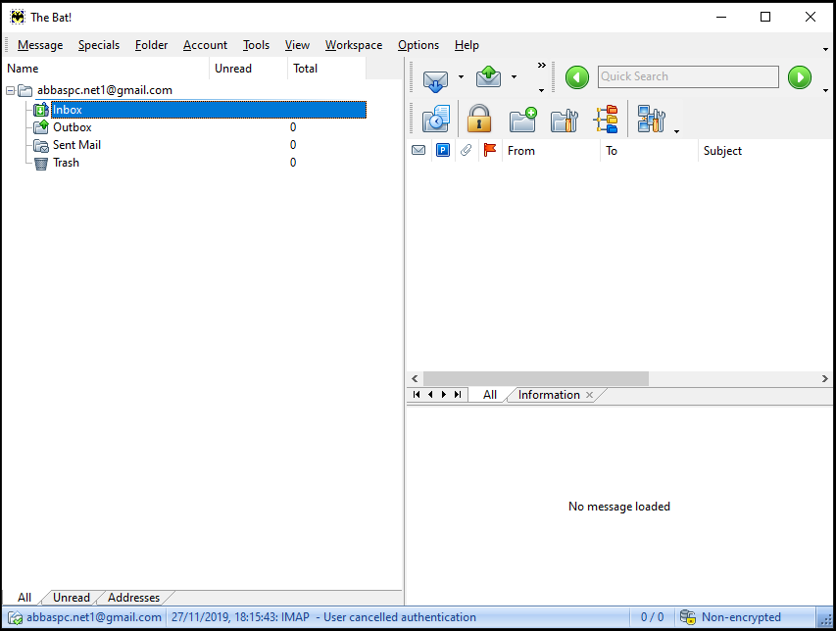Create new folder with plus-folder icon
The height and width of the screenshot is (631, 836).
pos(522,120)
